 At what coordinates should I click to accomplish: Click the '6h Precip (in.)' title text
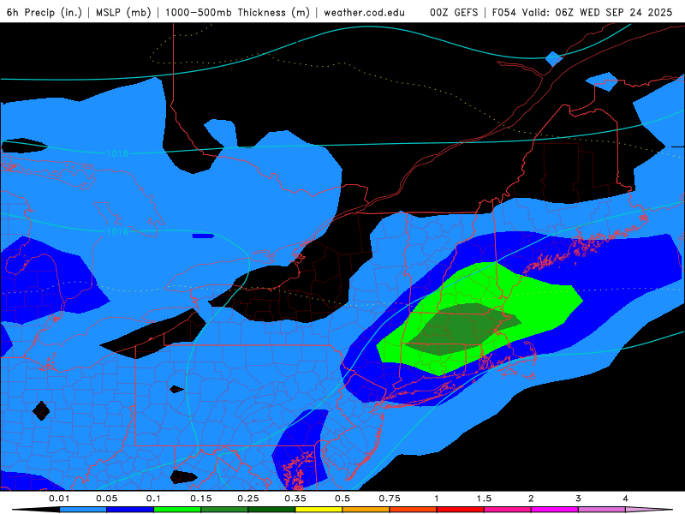tap(45, 12)
